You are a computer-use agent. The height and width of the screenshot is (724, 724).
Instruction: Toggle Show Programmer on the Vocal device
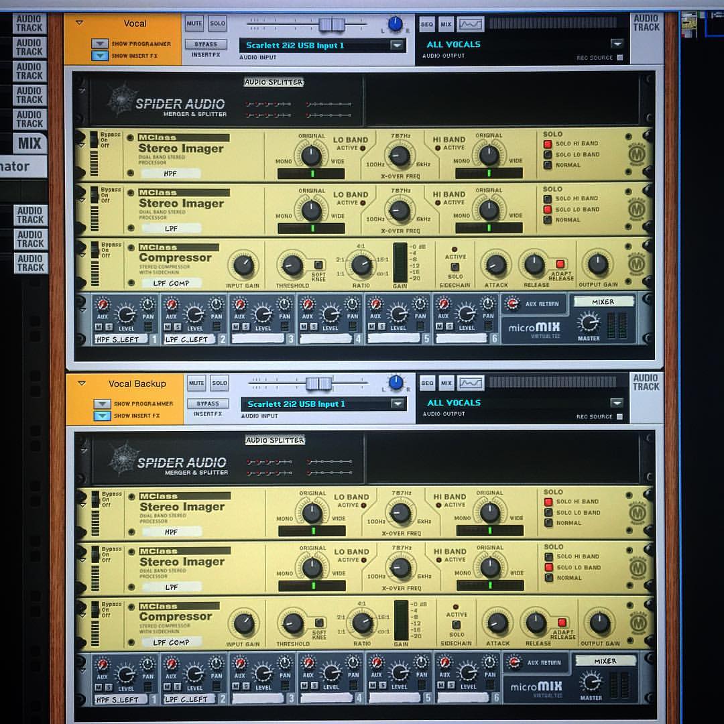click(x=100, y=44)
